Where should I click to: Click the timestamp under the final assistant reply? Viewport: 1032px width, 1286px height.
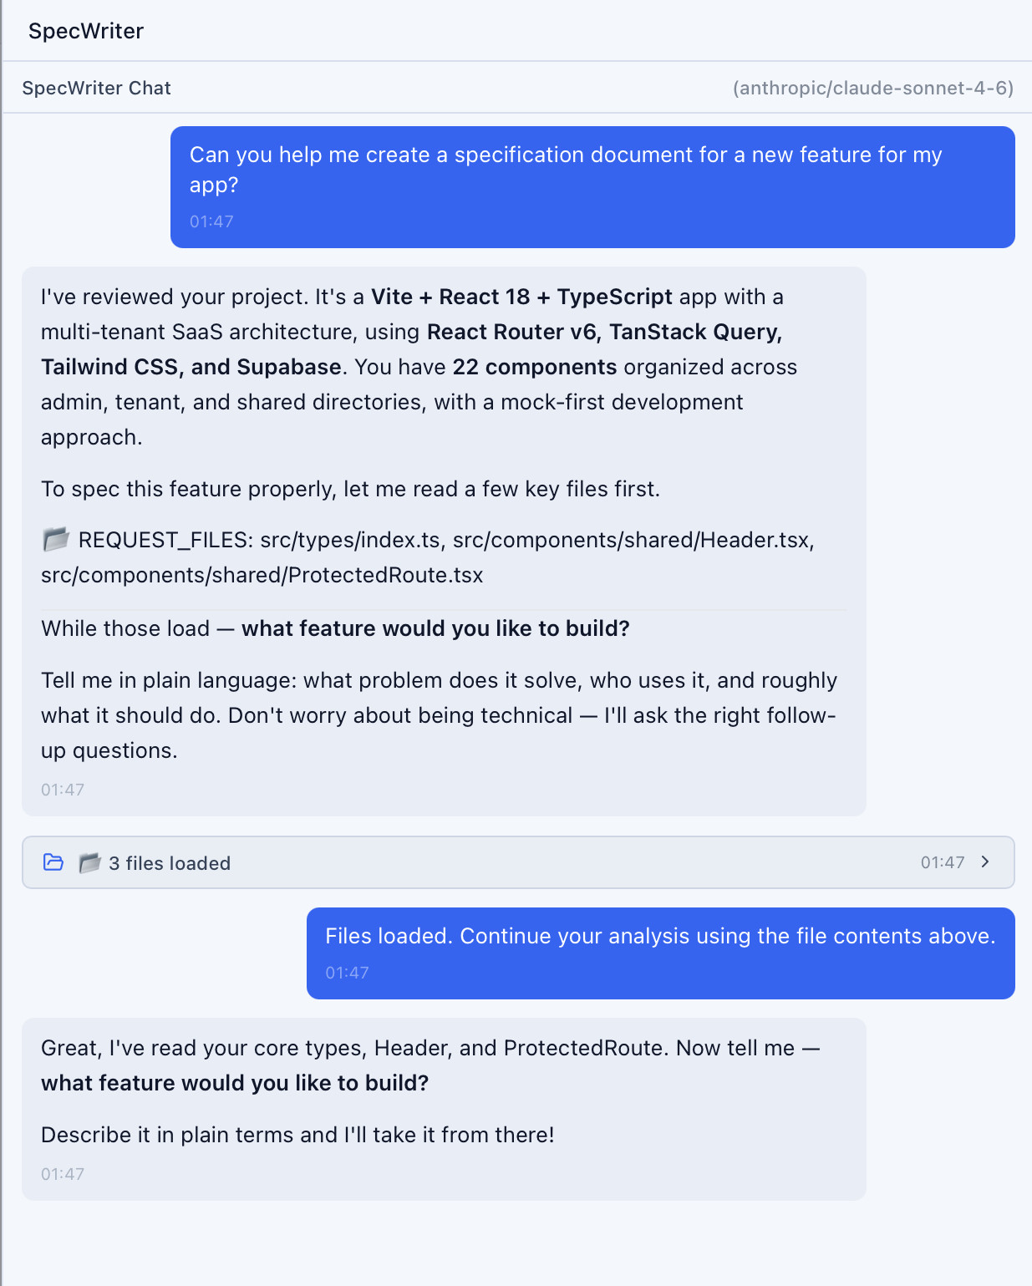coord(62,1173)
